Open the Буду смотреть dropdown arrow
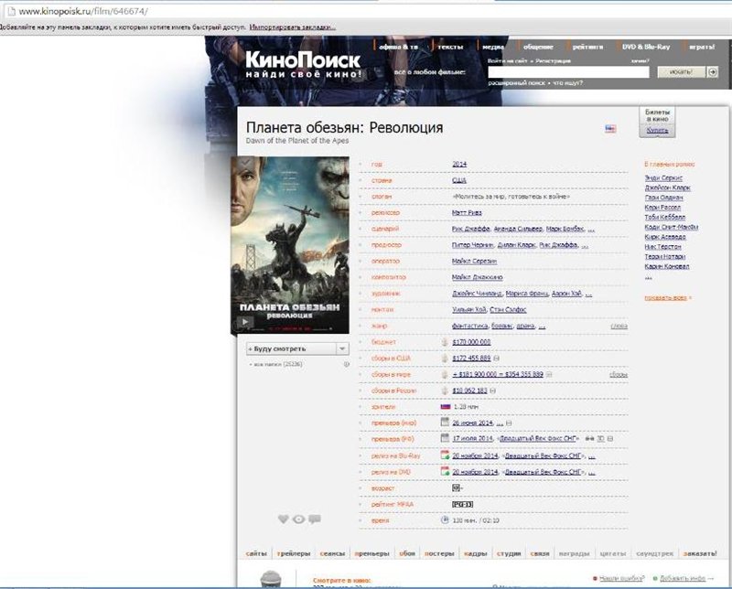Screen dimensions: 732x589 [342, 348]
